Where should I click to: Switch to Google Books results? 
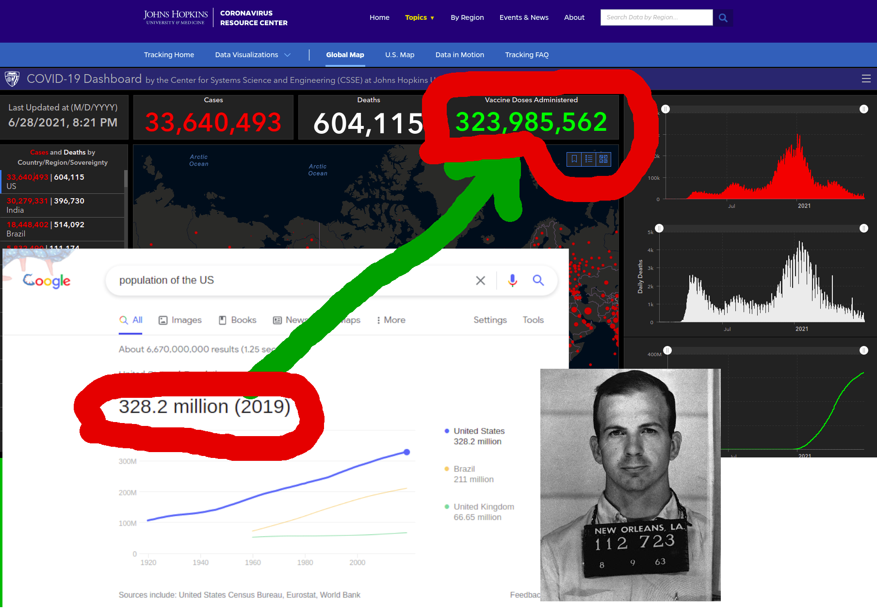(237, 320)
